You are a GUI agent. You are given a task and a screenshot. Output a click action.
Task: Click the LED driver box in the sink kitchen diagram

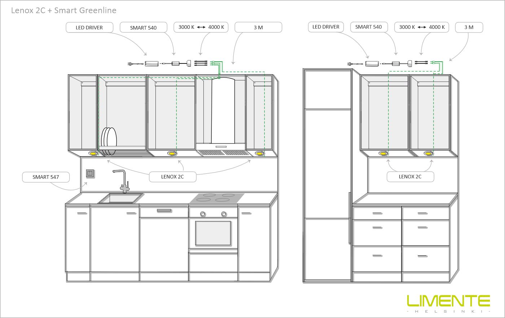pos(153,64)
